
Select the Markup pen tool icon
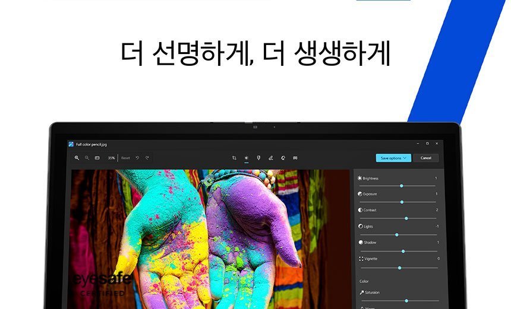(x=270, y=158)
